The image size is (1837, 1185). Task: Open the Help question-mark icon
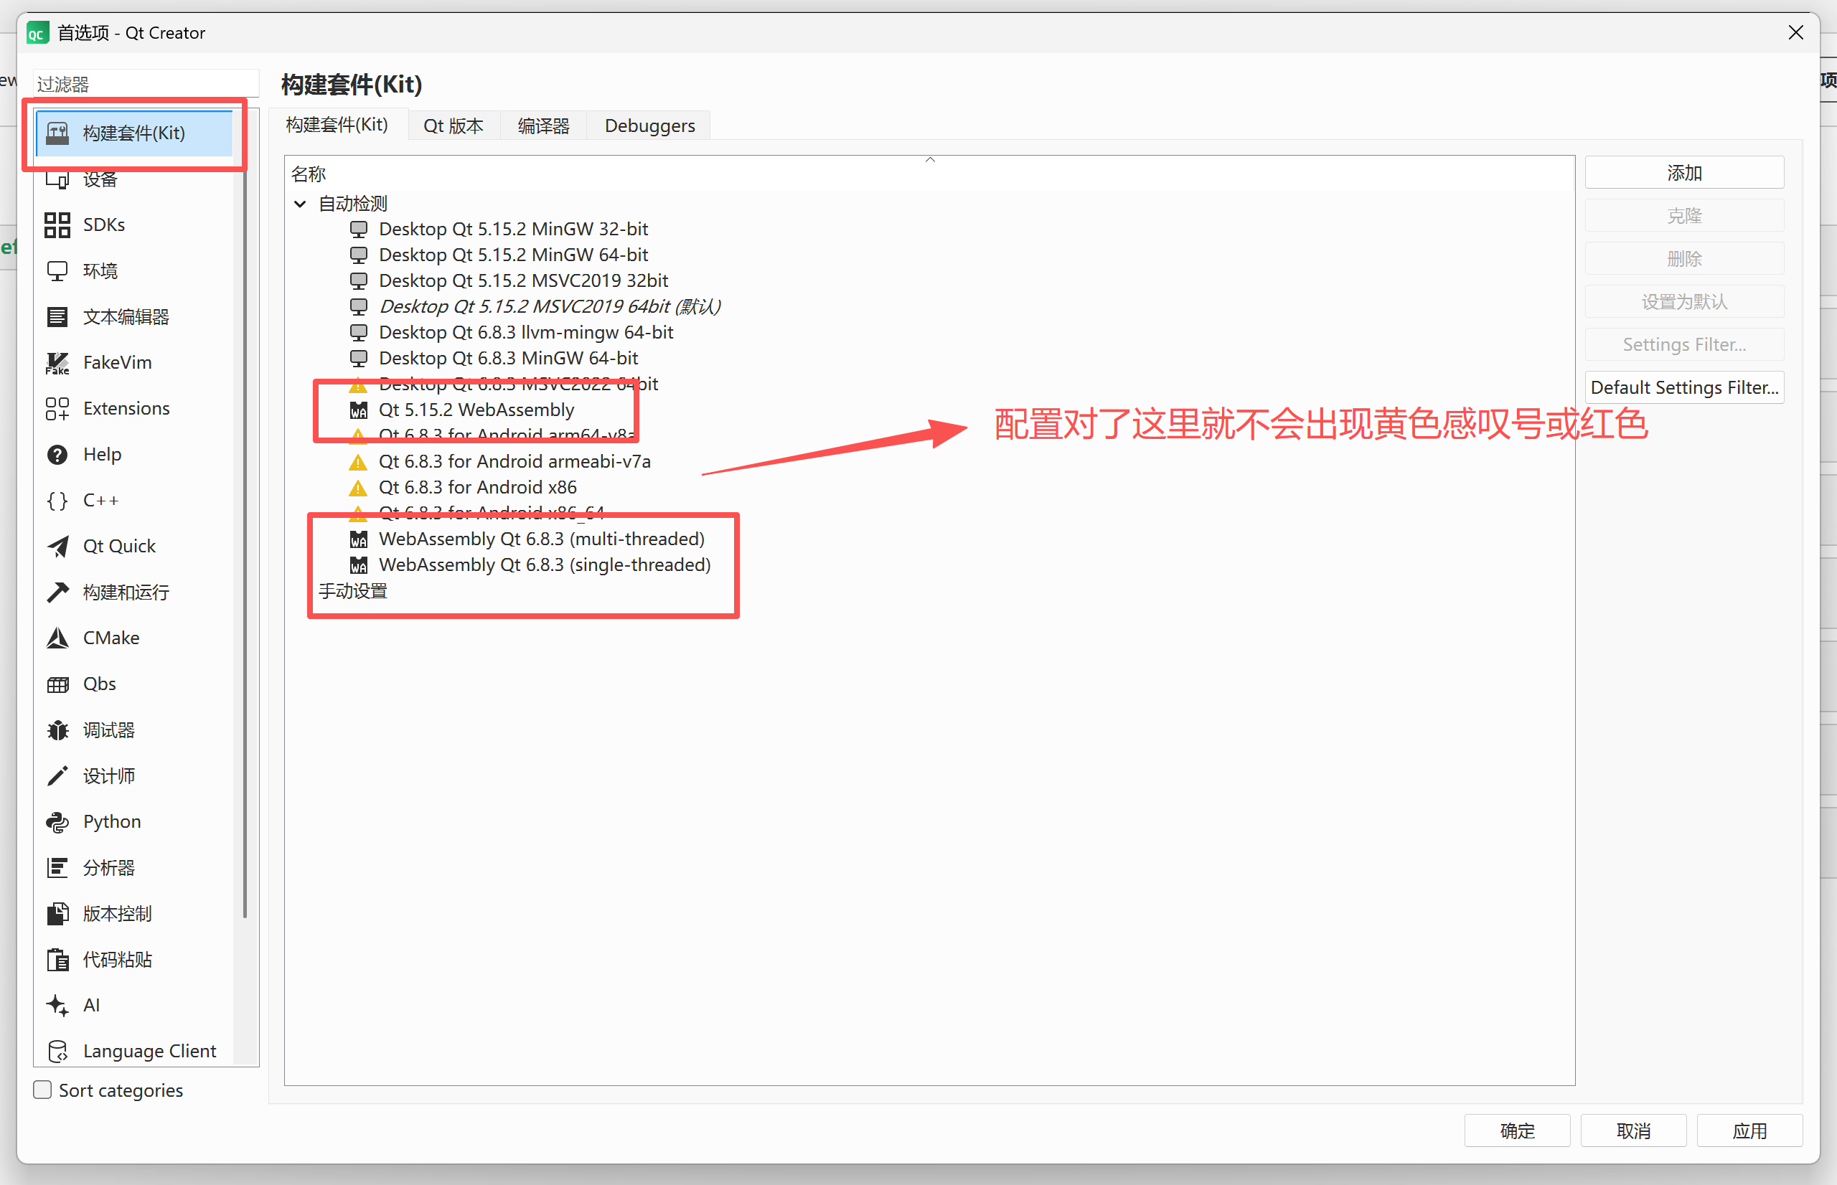(x=57, y=455)
